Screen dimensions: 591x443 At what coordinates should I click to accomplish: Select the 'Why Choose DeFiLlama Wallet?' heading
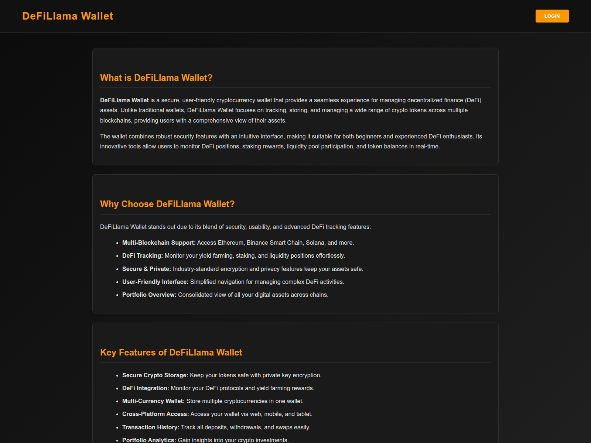167,204
